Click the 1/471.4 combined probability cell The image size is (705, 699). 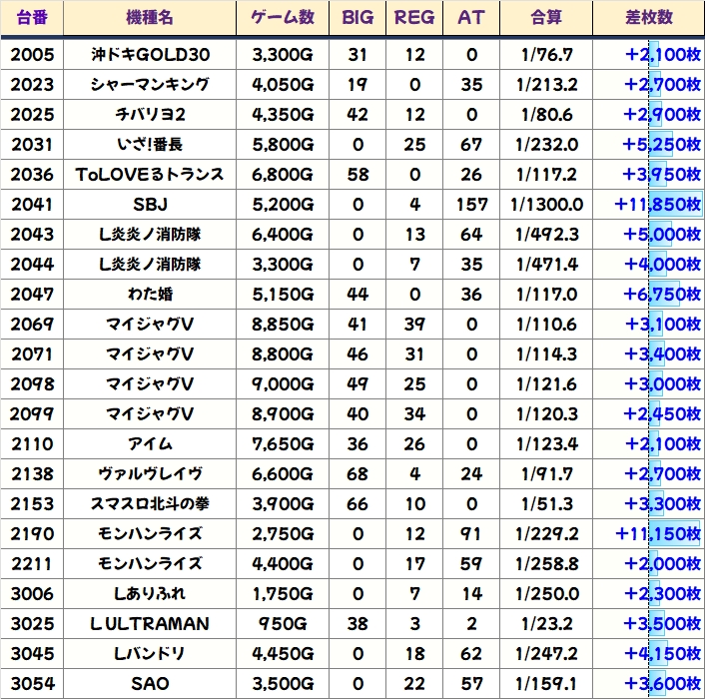tap(546, 265)
